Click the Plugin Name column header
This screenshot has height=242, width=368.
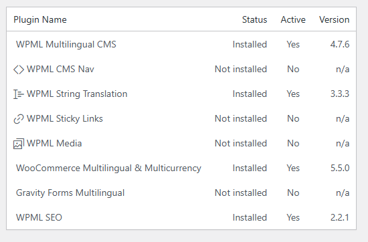(x=40, y=19)
